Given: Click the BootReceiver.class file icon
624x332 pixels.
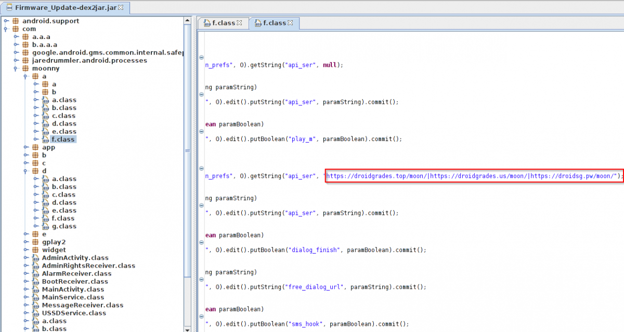Looking at the screenshot, I should [x=36, y=281].
